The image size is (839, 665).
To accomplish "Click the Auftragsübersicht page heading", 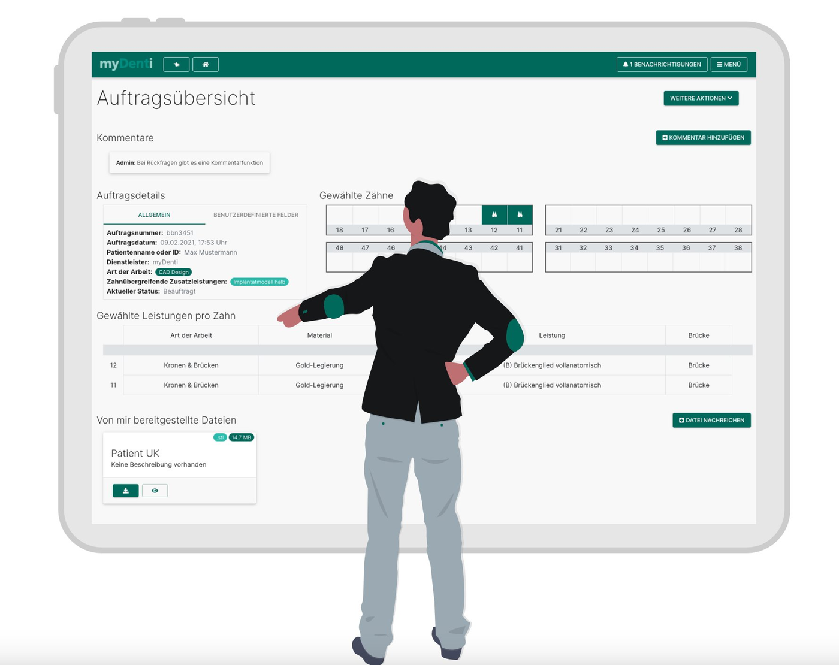I will click(176, 98).
